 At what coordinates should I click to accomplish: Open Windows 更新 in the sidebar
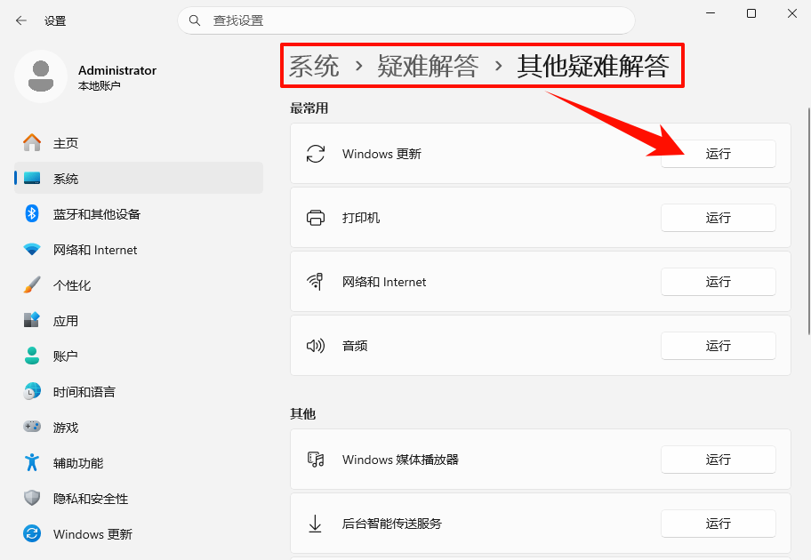point(139,533)
